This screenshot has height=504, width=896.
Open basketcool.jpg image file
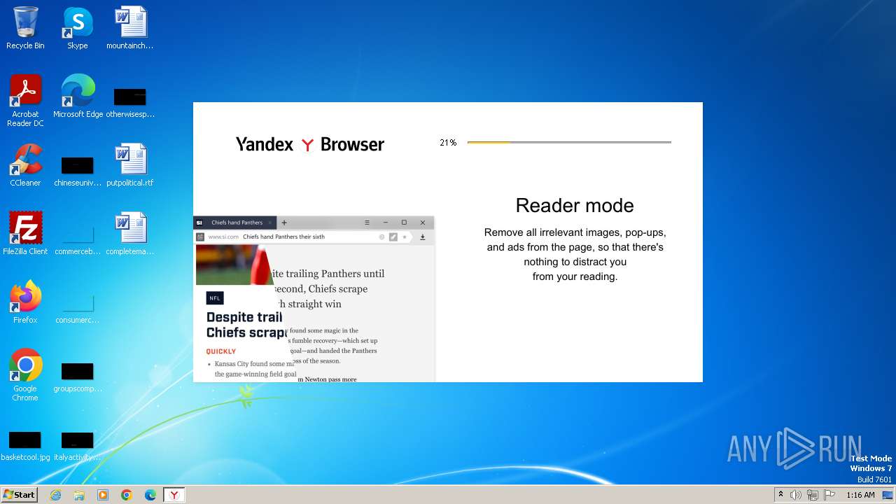25,445
